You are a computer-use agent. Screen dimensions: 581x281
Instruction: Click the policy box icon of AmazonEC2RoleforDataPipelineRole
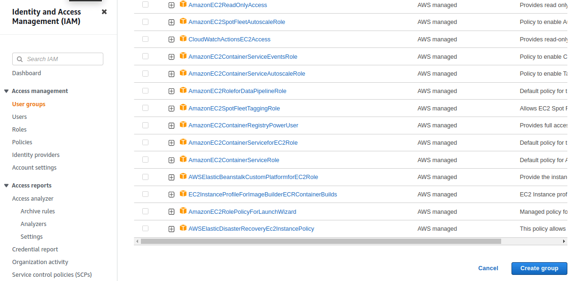183,91
